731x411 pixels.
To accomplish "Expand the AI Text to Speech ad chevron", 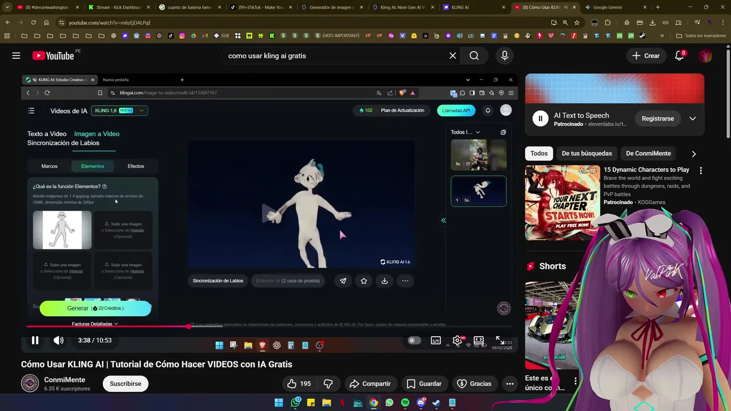I will click(x=693, y=119).
